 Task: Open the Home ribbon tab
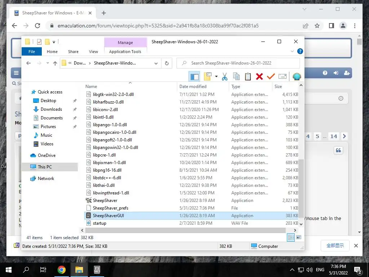point(52,52)
